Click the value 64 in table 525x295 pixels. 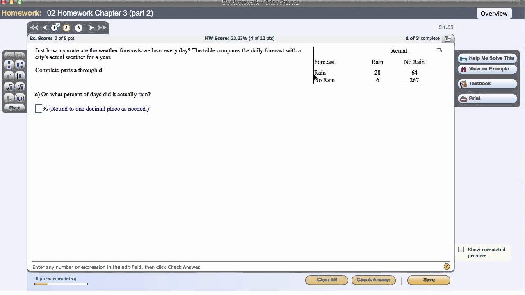[414, 73]
